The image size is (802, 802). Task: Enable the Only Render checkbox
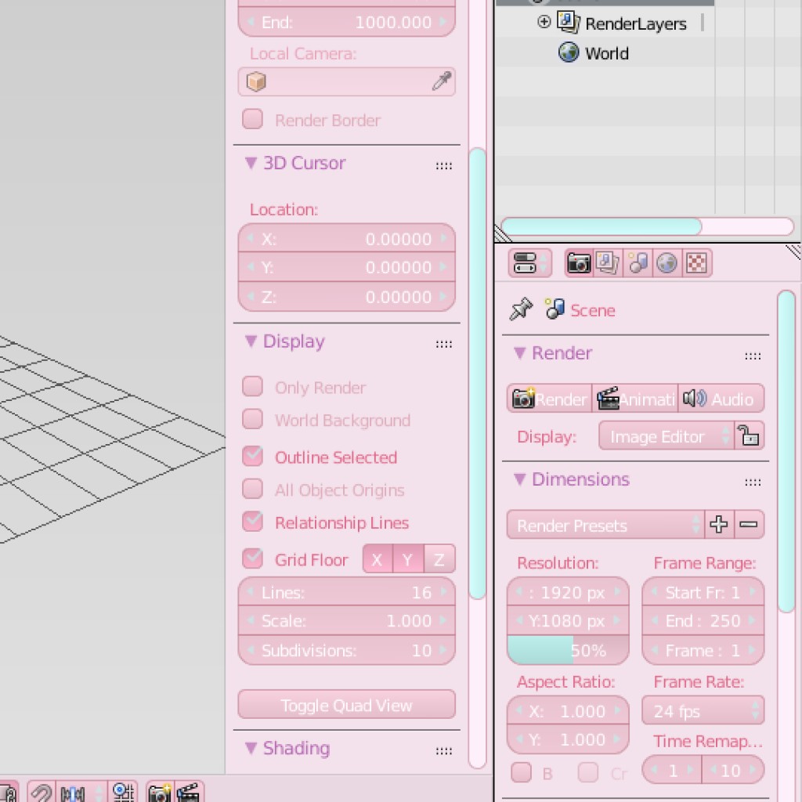pos(252,387)
